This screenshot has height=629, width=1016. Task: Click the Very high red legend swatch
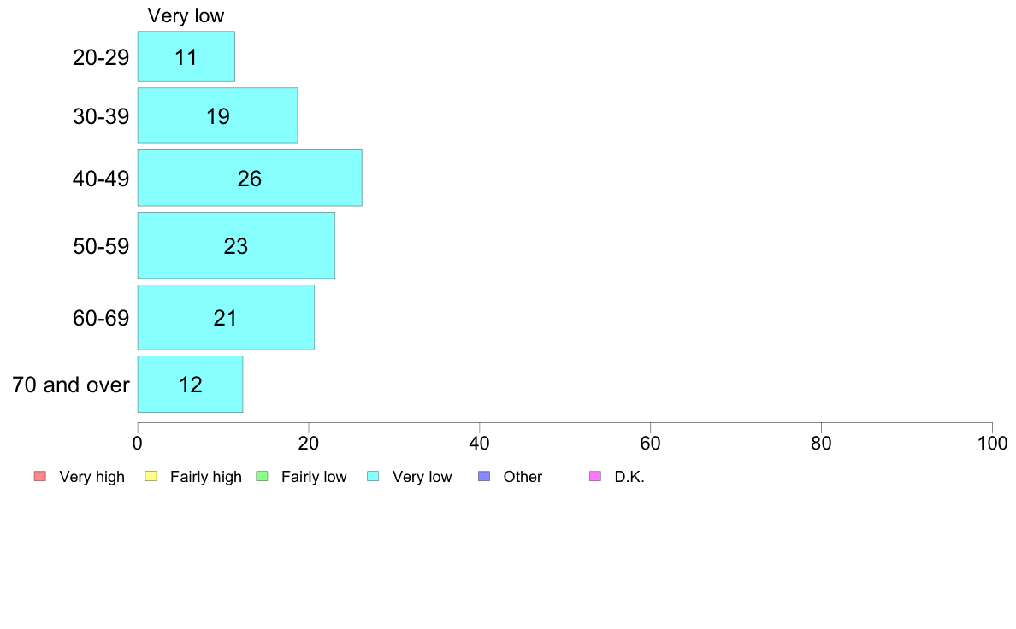(40, 476)
